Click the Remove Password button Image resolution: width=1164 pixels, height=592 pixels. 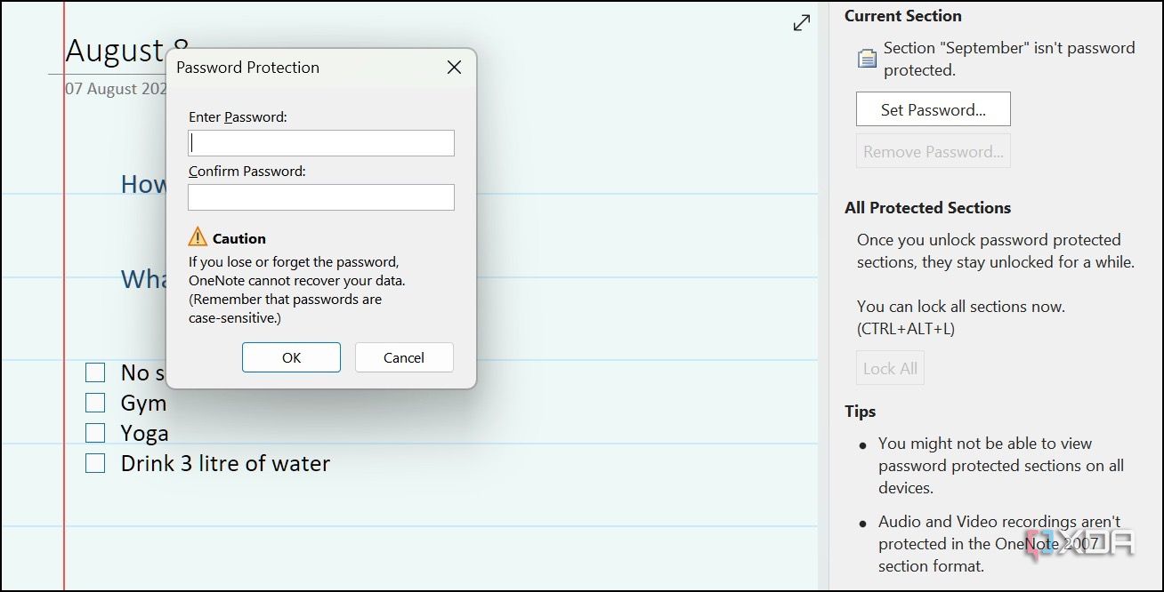click(934, 151)
